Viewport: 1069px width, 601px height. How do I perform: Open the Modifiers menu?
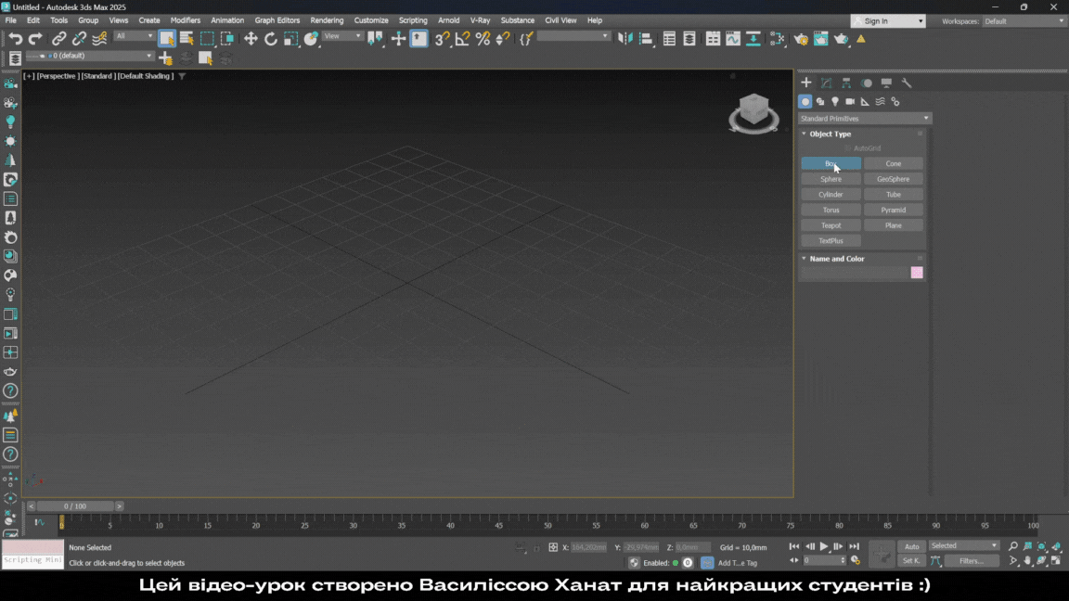coord(186,20)
